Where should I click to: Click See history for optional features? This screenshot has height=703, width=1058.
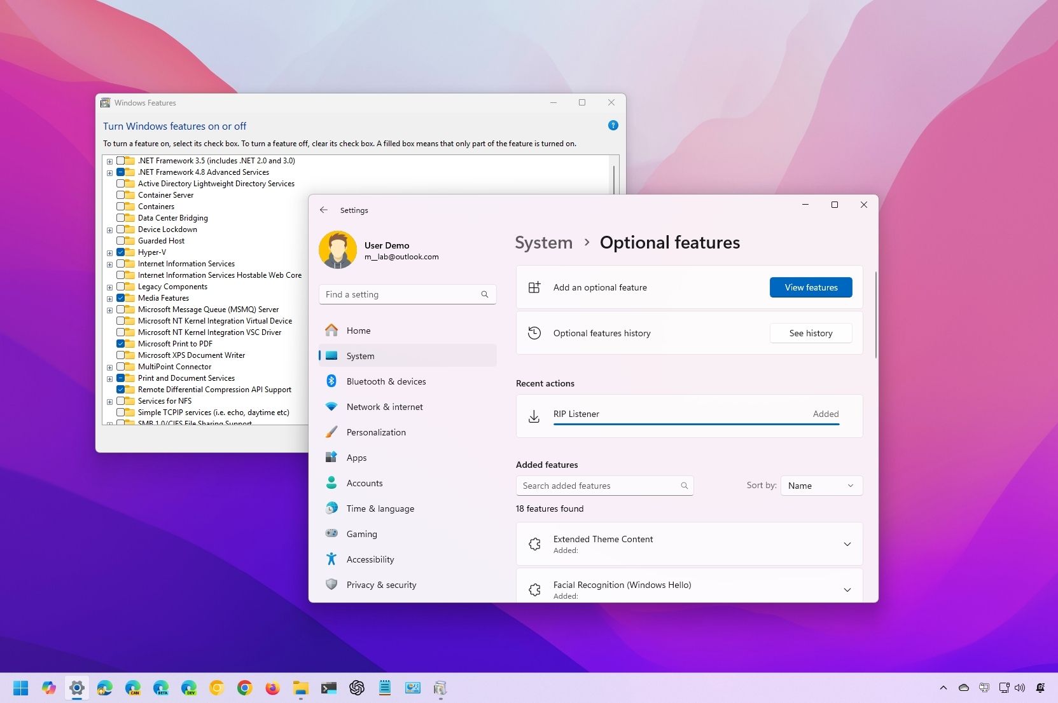pyautogui.click(x=811, y=332)
